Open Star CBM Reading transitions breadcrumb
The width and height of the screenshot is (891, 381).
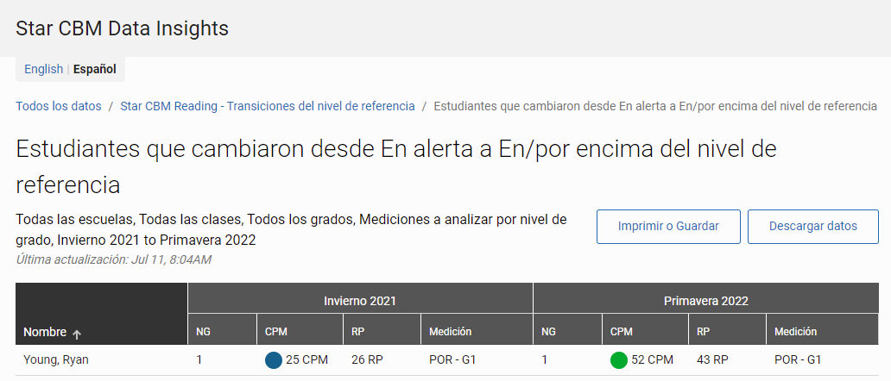267,106
